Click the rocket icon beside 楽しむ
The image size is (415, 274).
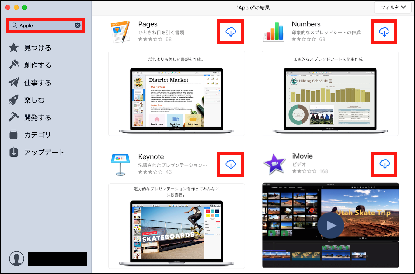14,100
